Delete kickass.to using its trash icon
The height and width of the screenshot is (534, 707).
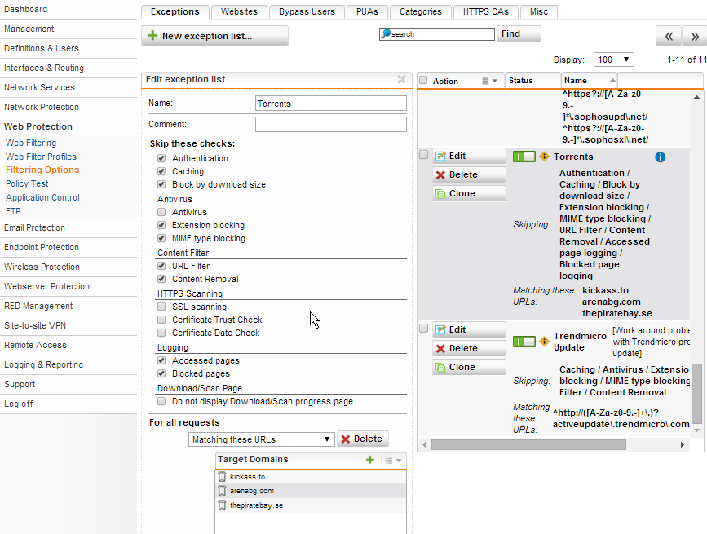222,476
